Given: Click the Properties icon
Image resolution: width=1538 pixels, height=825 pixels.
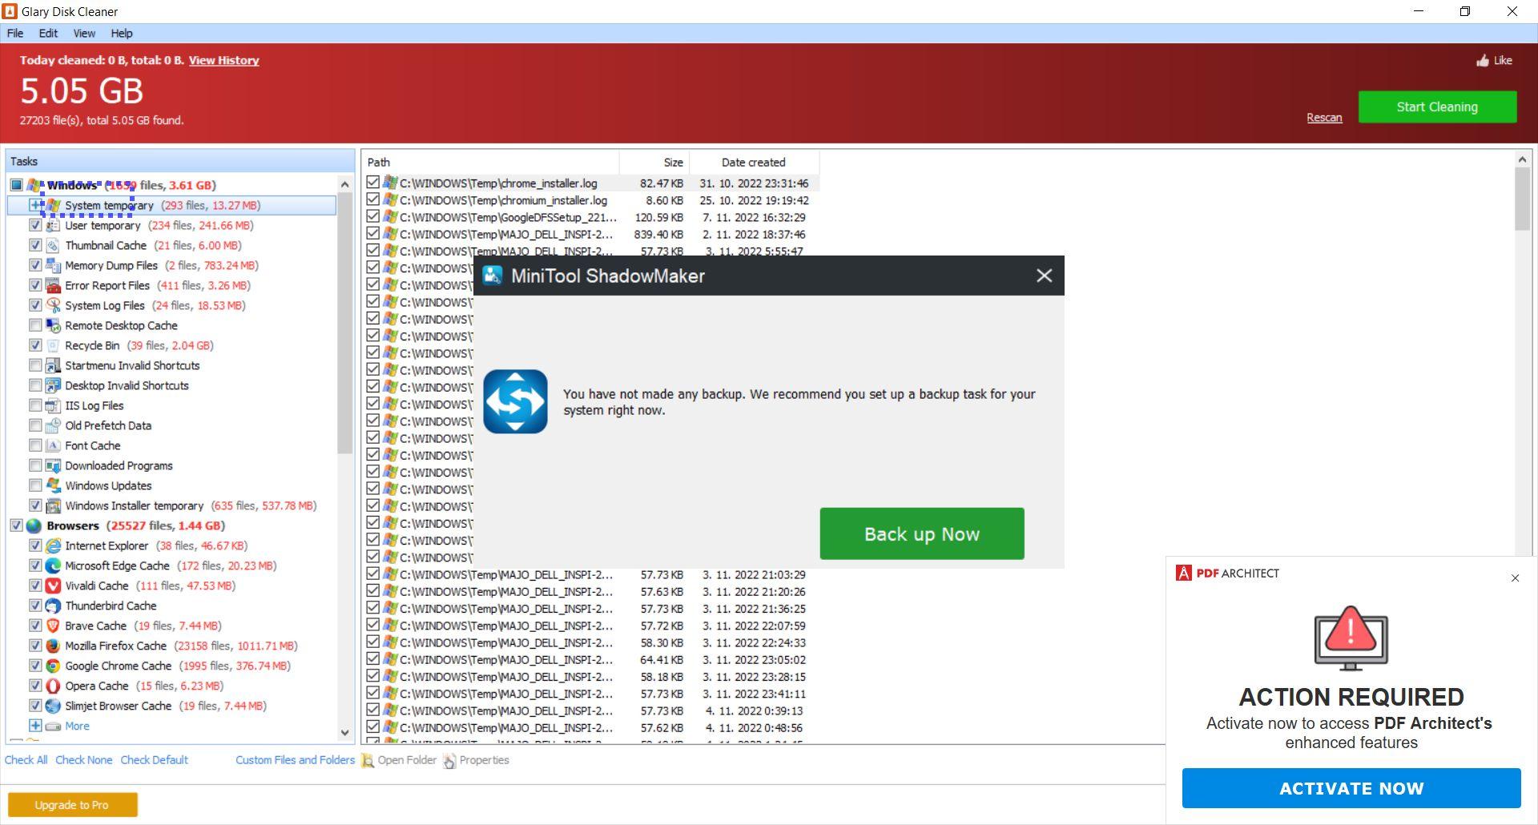Looking at the screenshot, I should (449, 761).
